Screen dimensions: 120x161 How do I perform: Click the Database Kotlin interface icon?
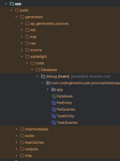point(54,96)
